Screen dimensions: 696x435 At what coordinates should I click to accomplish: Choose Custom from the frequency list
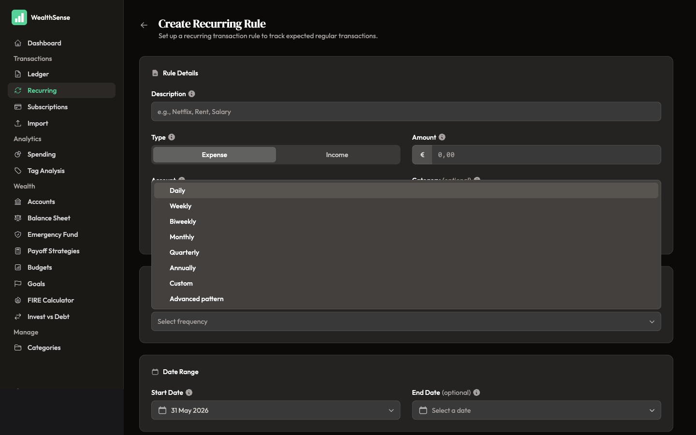tap(406, 283)
